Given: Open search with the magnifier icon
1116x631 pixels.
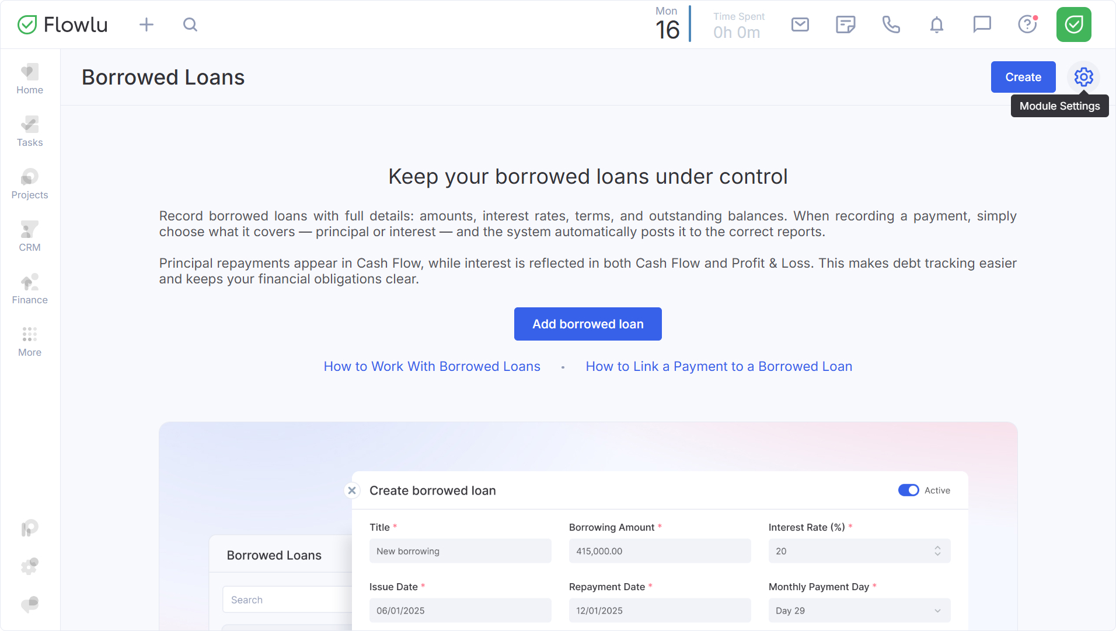Looking at the screenshot, I should (x=190, y=24).
